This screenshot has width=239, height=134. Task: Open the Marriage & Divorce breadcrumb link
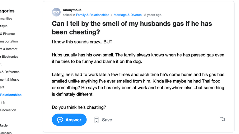128,15
